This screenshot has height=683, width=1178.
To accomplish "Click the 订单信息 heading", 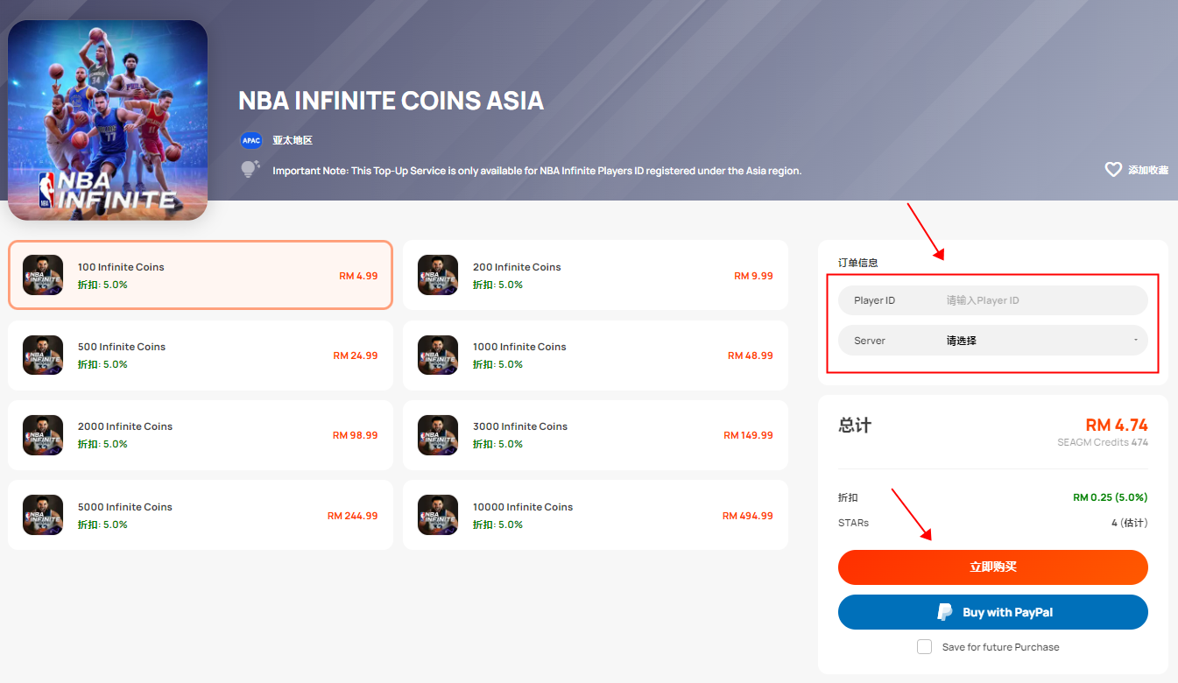I will tap(858, 263).
